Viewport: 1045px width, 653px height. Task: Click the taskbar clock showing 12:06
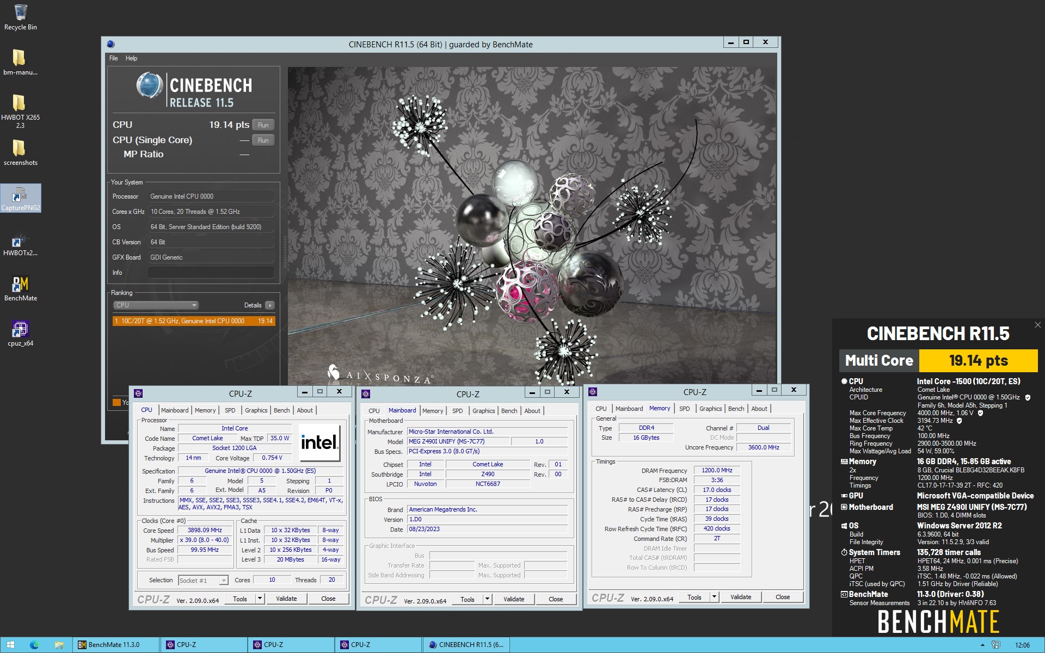point(1022,645)
